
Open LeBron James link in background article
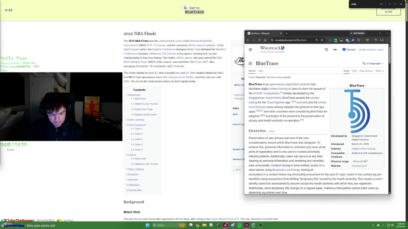(184, 58)
